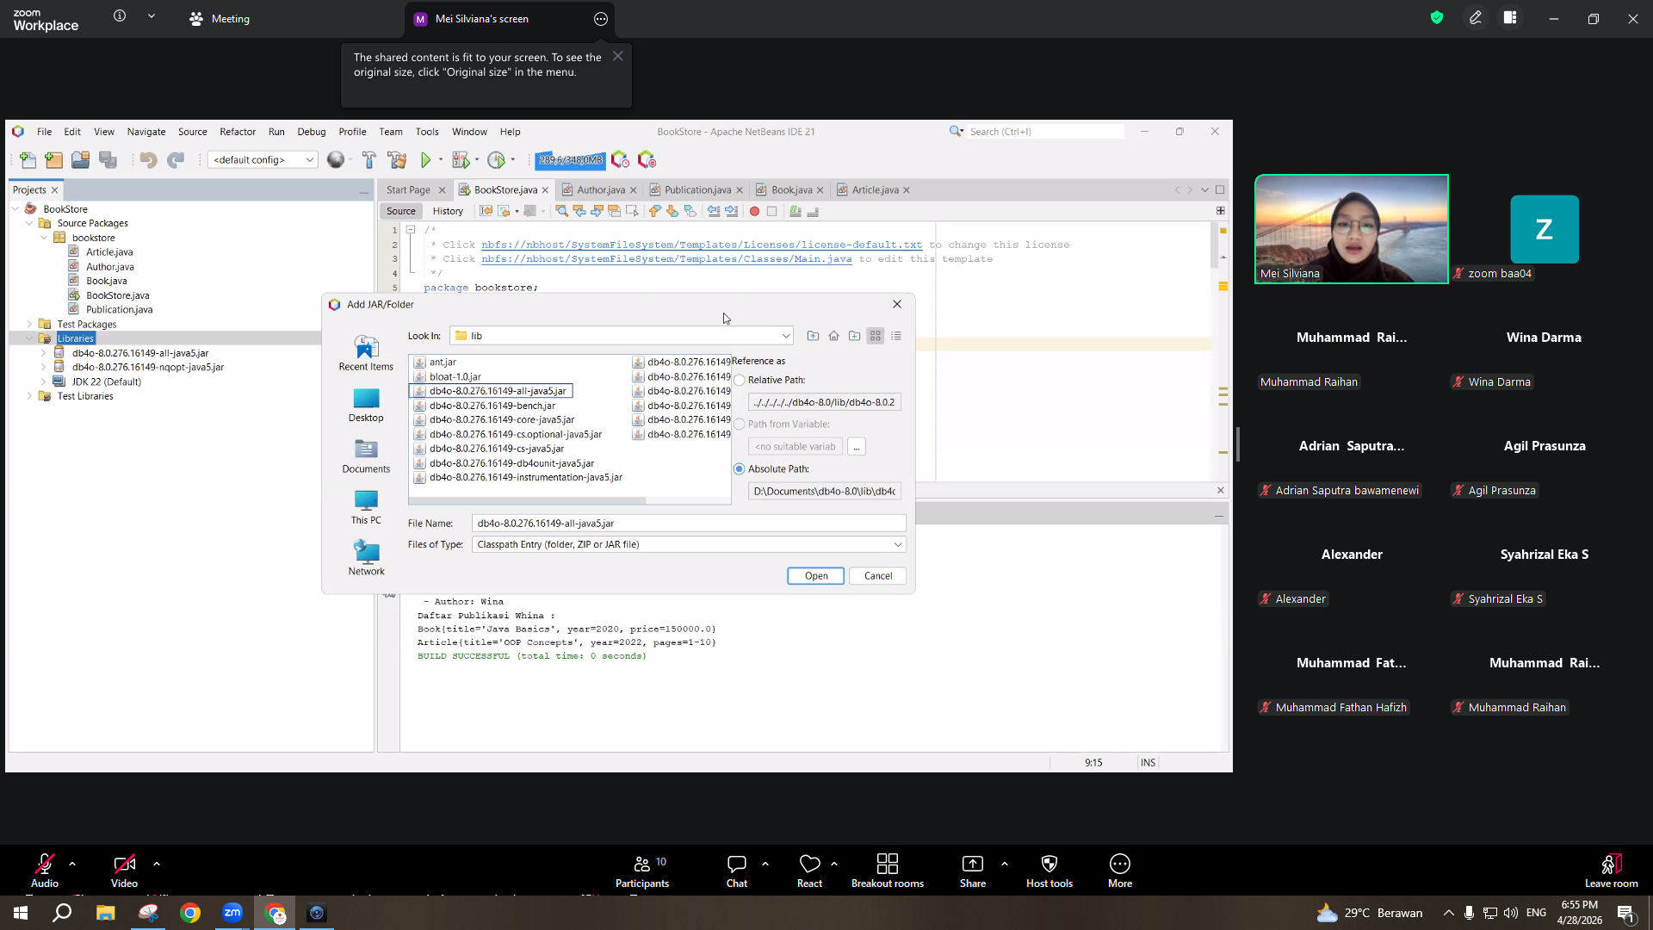This screenshot has width=1653, height=930.
Task: Turn on Zoom video camera
Action: pyautogui.click(x=124, y=871)
